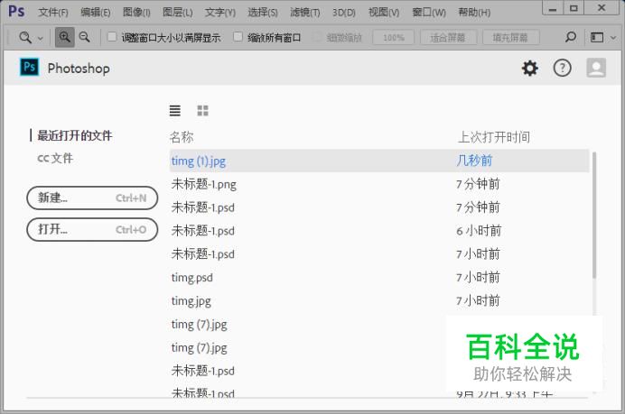
Task: Open the 滤镜(T) menu
Action: [305, 13]
